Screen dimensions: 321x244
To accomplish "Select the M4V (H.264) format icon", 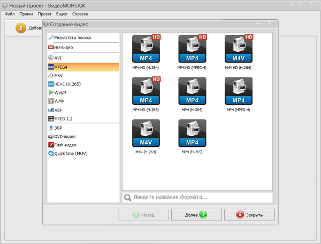I will pyautogui.click(x=146, y=133).
